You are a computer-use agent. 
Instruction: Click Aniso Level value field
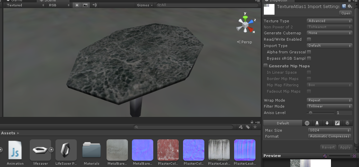pos(344,113)
